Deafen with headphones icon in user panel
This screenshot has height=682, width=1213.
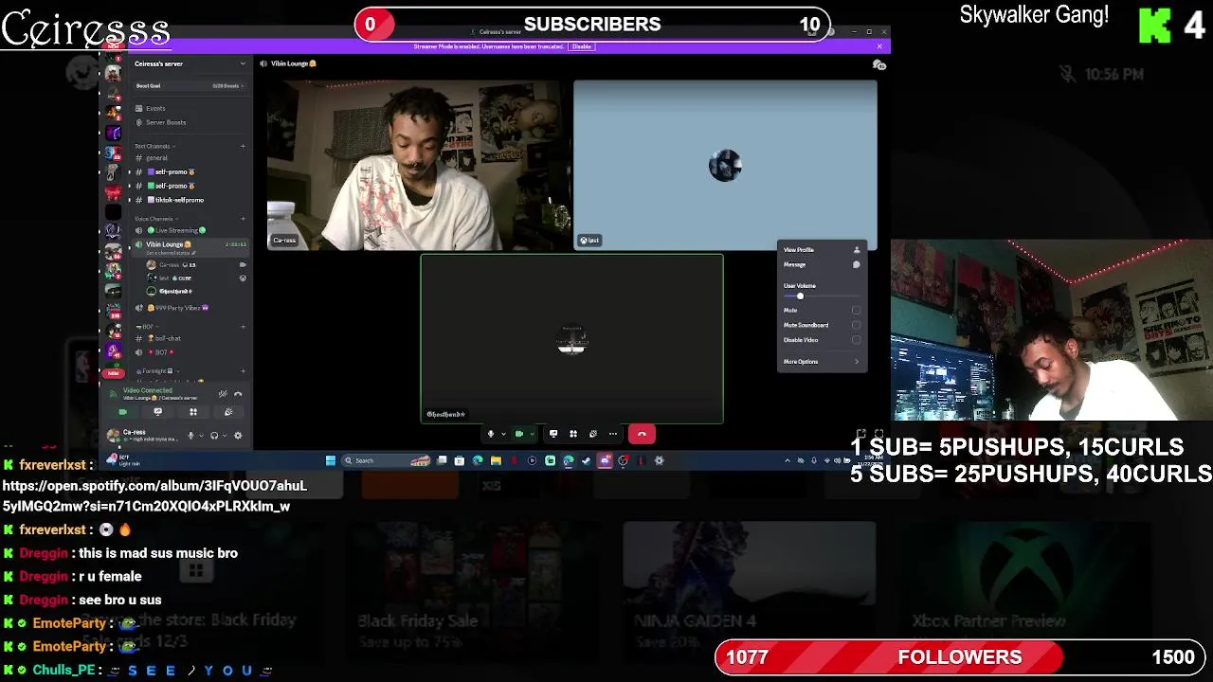214,436
